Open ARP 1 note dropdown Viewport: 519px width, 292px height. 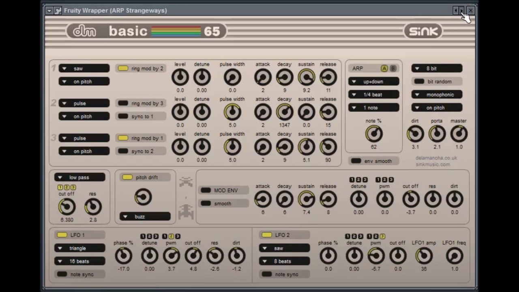coord(374,108)
